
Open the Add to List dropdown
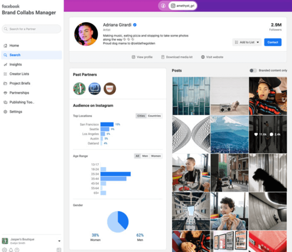[247, 42]
